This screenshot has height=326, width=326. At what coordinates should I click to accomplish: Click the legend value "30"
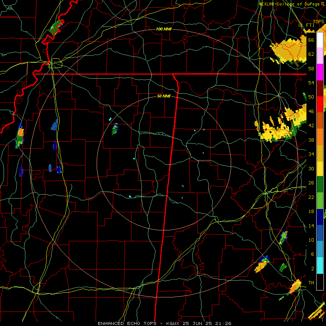(x=311, y=168)
